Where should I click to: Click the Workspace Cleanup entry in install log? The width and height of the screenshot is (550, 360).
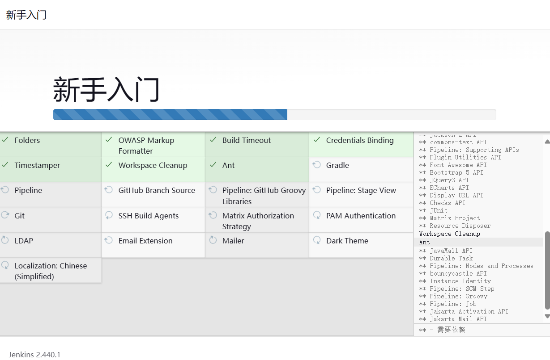(x=449, y=234)
